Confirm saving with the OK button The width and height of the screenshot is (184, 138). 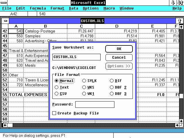pos(119,49)
